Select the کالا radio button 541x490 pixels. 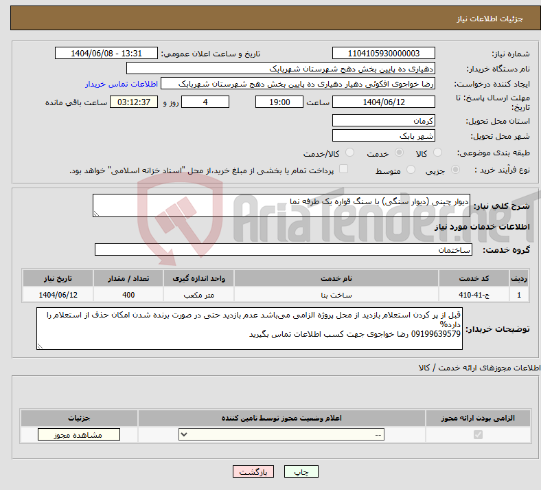pyautogui.click(x=437, y=153)
